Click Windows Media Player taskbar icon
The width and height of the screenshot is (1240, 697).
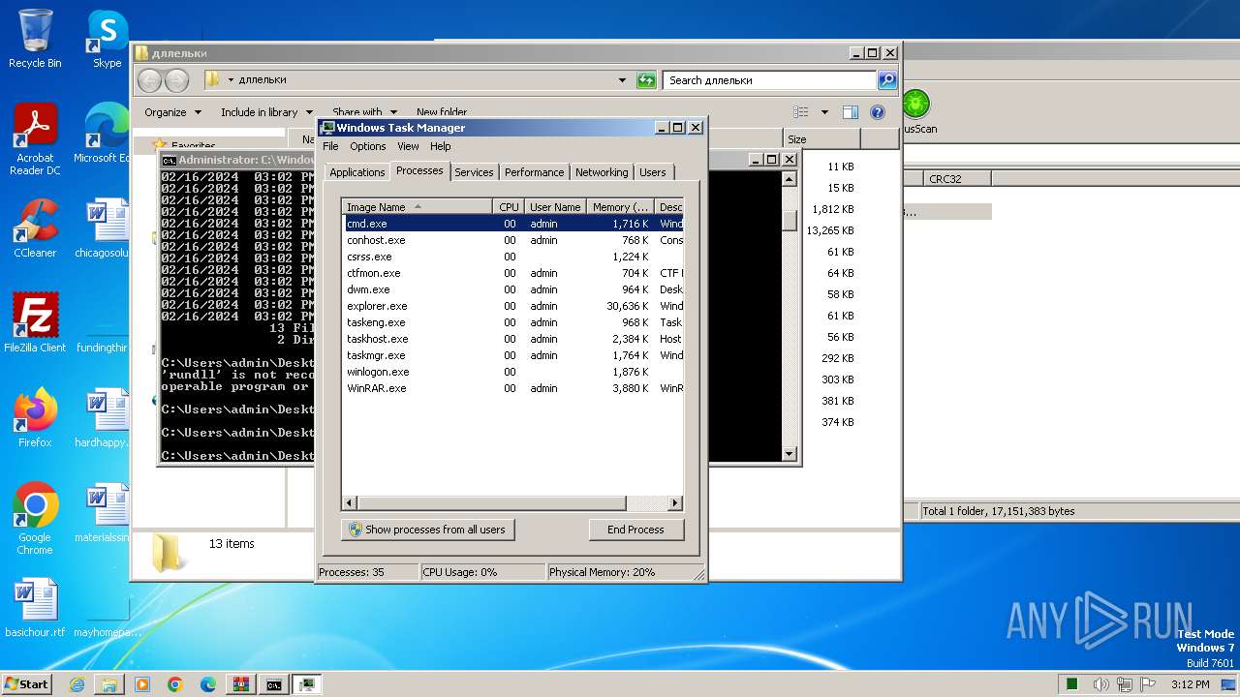click(142, 684)
